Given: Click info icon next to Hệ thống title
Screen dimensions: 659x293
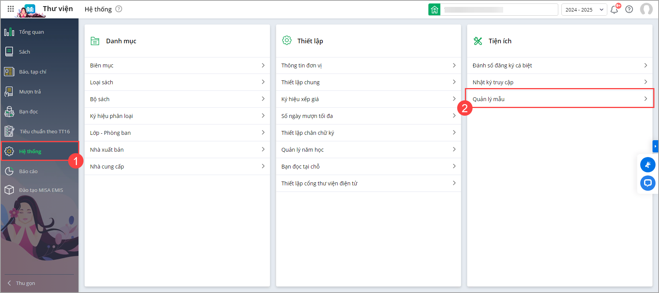Looking at the screenshot, I should point(119,9).
